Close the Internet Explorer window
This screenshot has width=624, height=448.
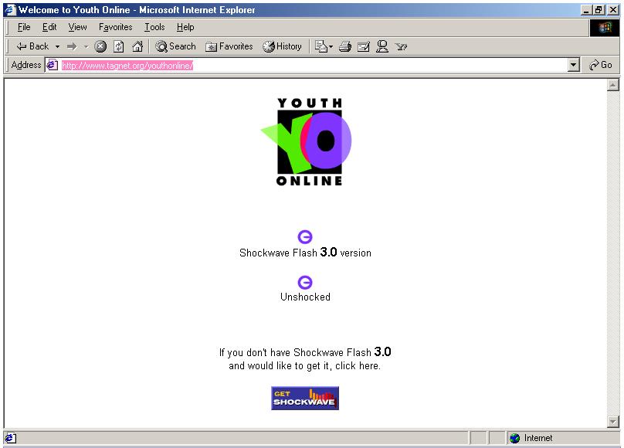[613, 10]
